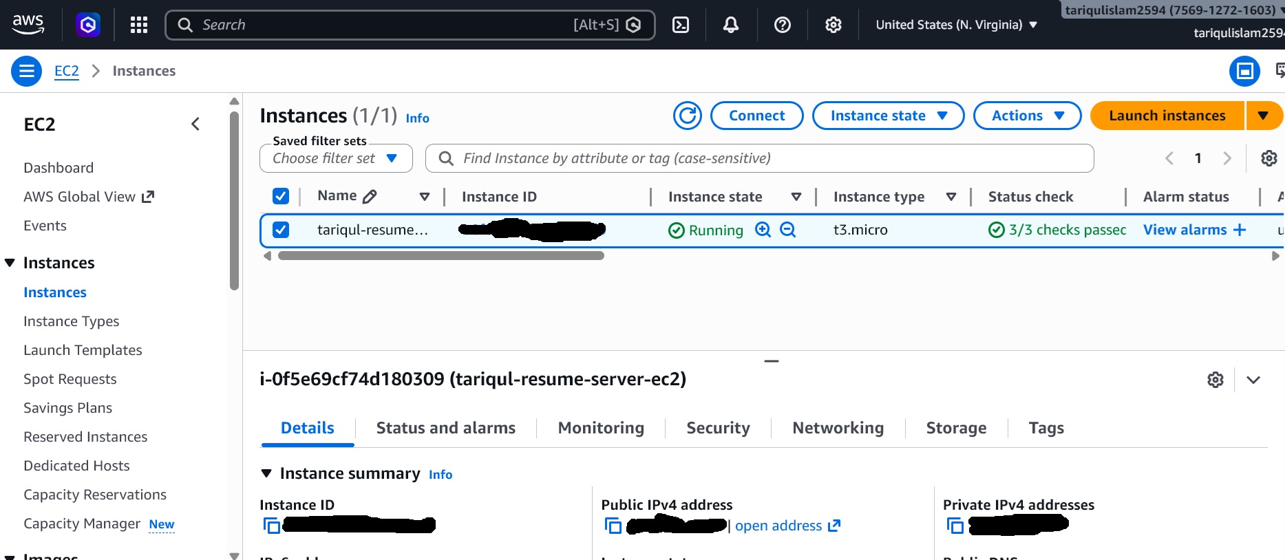Uncheck the tariqul-resume instance row checkbox

[281, 229]
